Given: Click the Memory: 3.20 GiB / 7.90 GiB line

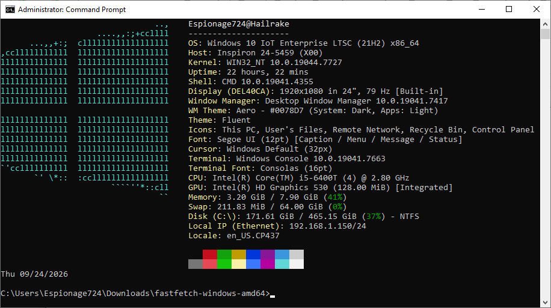Looking at the screenshot, I should pyautogui.click(x=268, y=197).
